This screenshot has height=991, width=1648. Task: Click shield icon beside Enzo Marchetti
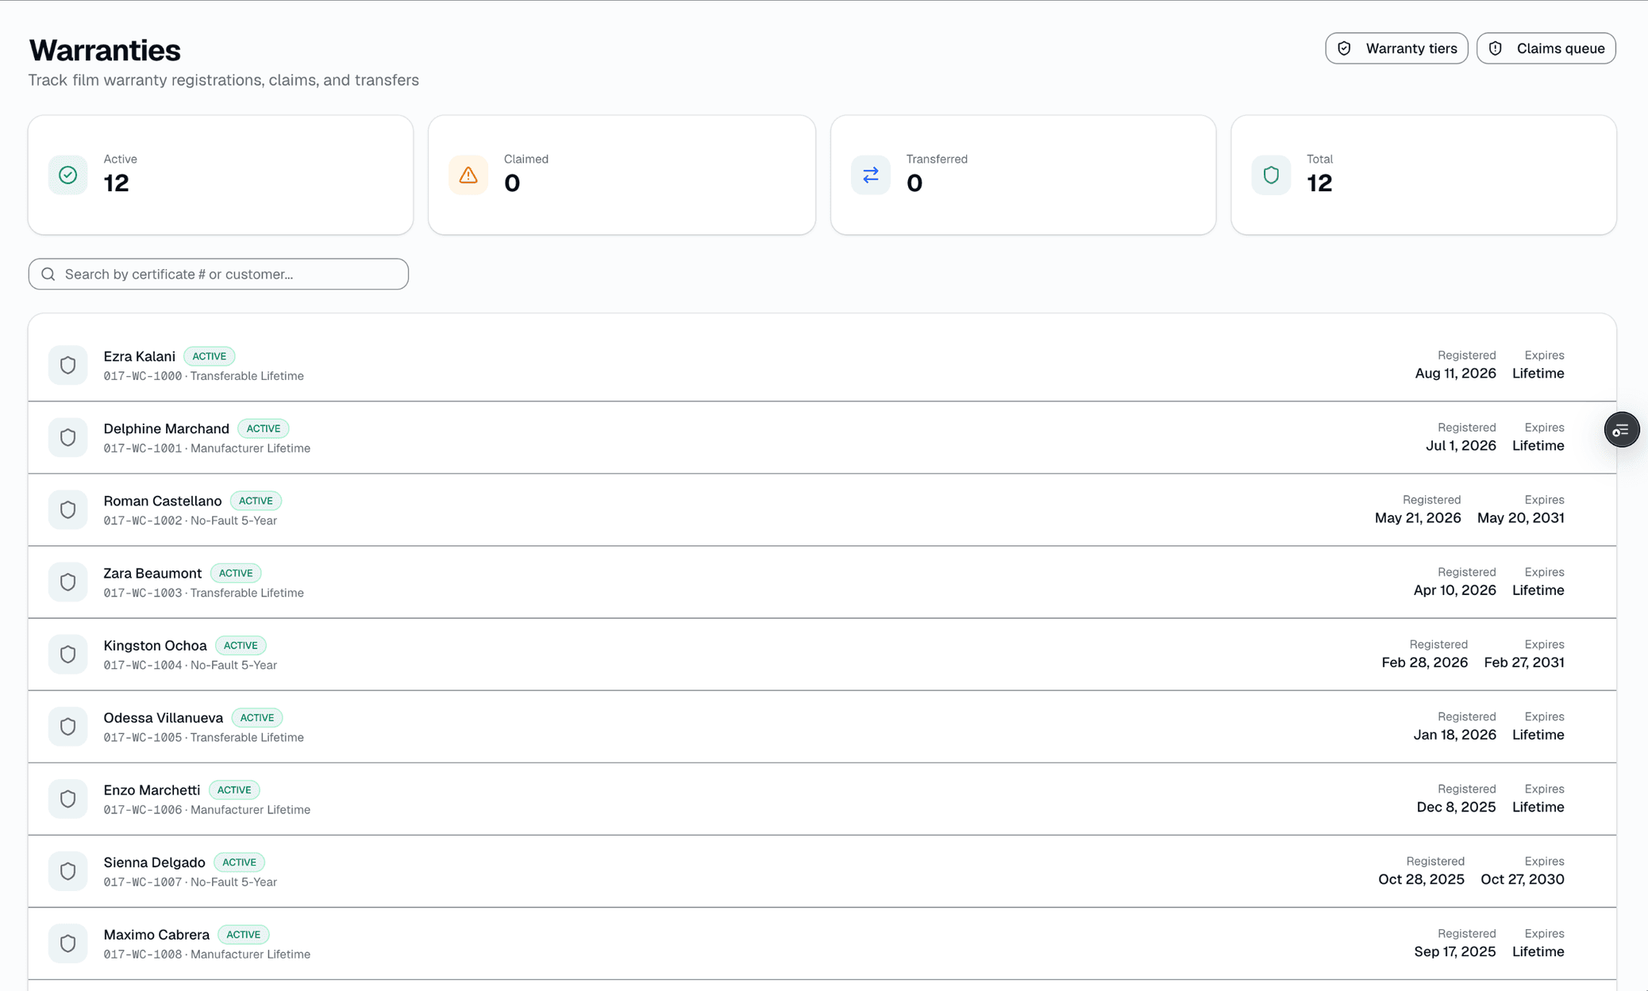pyautogui.click(x=68, y=798)
